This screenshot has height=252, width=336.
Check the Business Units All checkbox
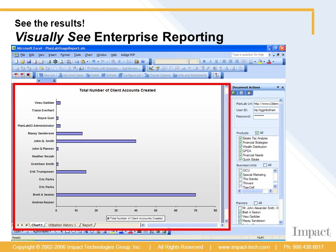tap(265, 165)
